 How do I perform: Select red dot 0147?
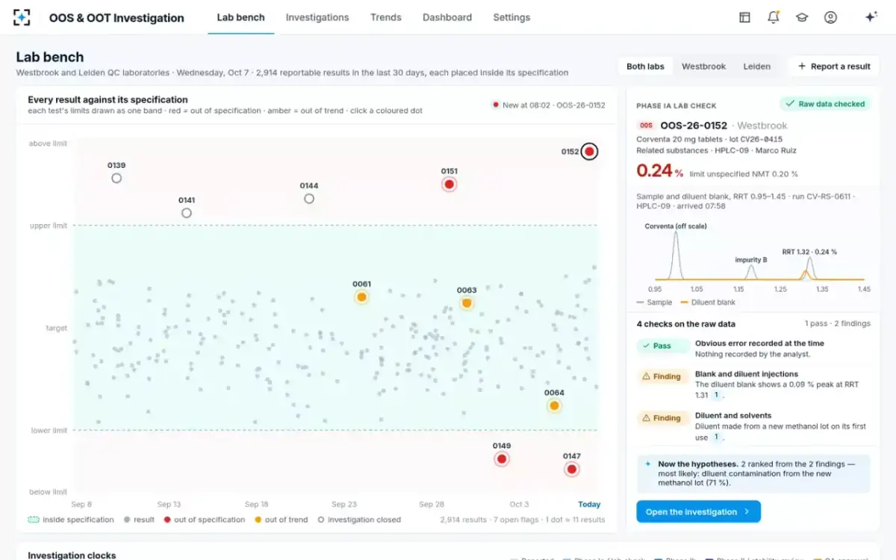[x=571, y=469]
